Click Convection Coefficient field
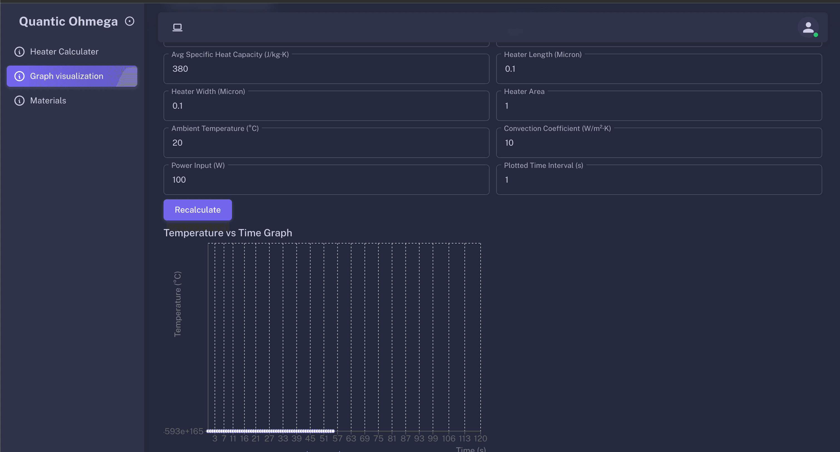The height and width of the screenshot is (452, 840). tap(659, 143)
